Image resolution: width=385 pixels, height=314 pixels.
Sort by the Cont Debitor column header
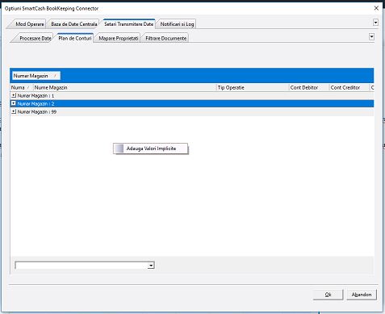point(309,87)
